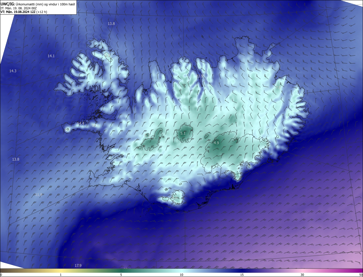
Task: Click the 'IT: Mán. 19. 08. 2024 00Z' line
Action: pyautogui.click(x=19, y=8)
